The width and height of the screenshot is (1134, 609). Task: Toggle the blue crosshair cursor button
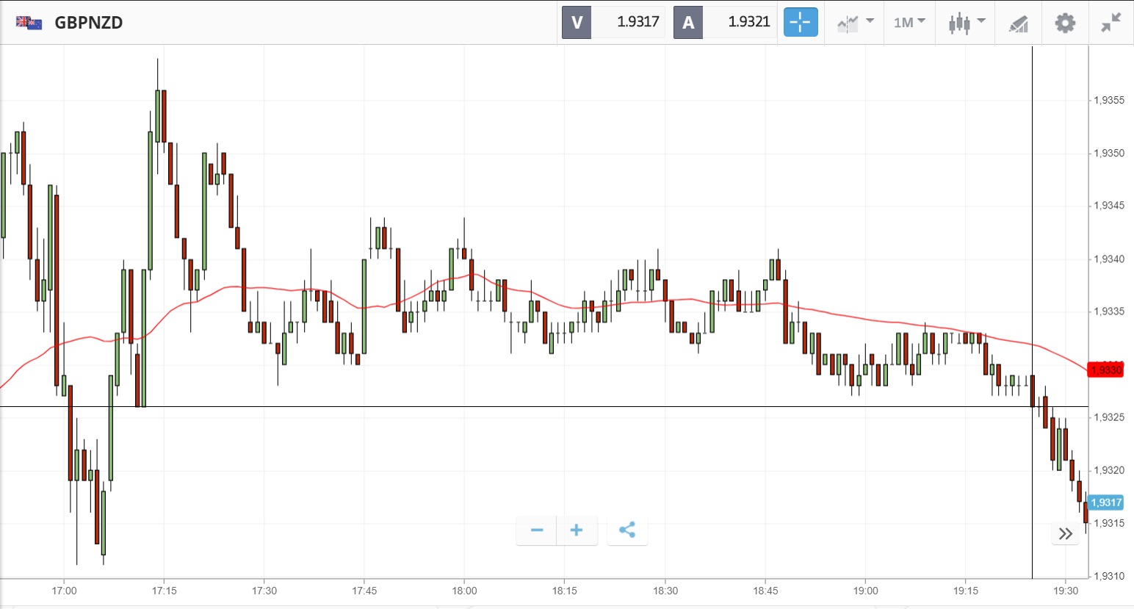click(801, 22)
